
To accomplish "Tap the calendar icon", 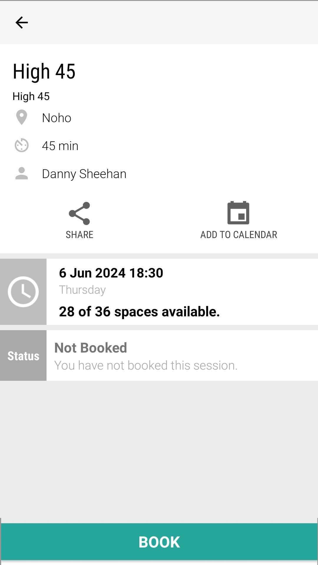I will coord(238,213).
